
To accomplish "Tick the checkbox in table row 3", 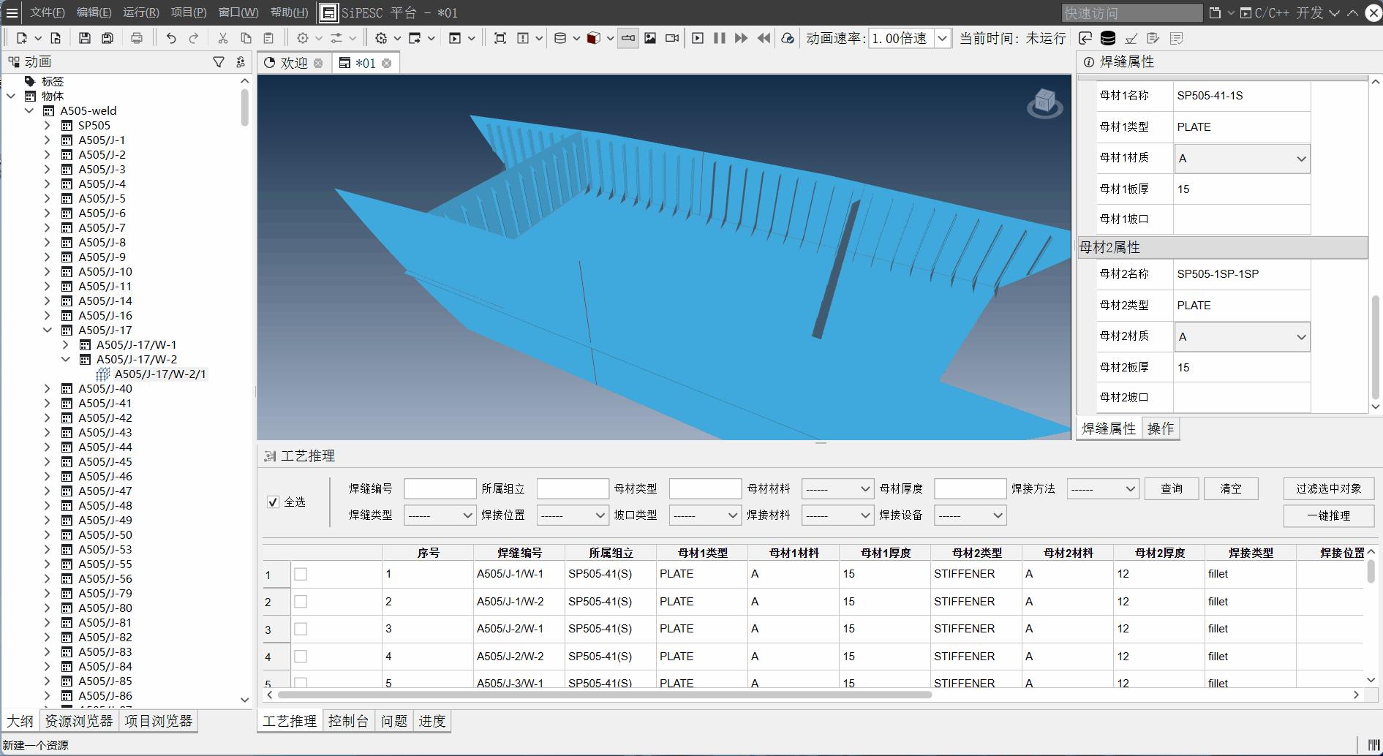I will (x=301, y=629).
